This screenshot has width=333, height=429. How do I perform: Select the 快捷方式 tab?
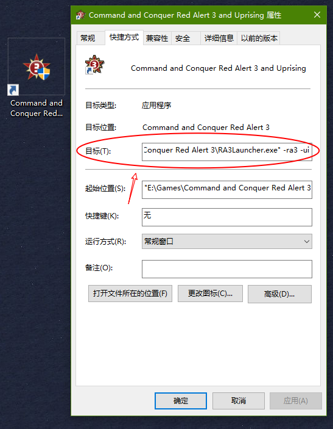click(x=124, y=37)
